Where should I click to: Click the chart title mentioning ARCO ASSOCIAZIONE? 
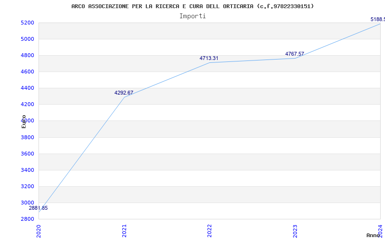tap(192, 6)
